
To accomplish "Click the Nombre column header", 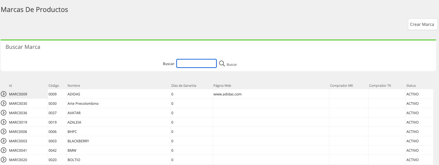I will pos(74,85).
